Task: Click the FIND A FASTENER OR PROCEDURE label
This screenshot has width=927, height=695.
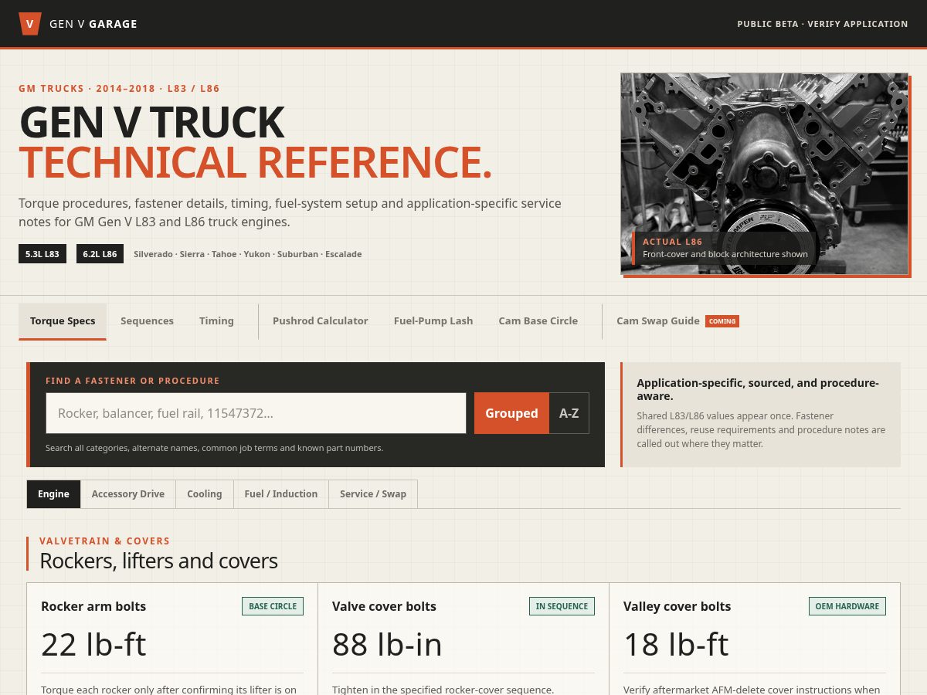Action: [133, 381]
